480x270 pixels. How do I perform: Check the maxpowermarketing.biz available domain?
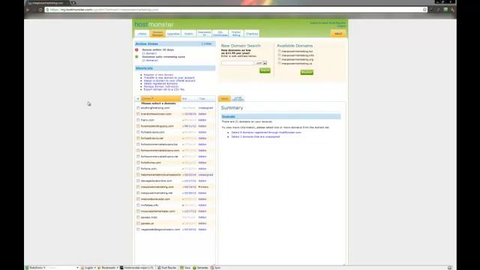(x=280, y=51)
